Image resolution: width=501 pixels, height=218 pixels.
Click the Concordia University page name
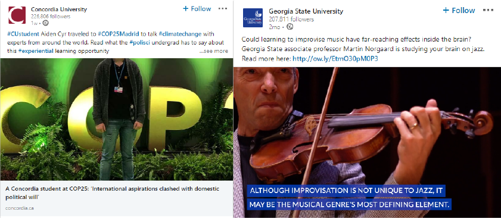point(59,10)
